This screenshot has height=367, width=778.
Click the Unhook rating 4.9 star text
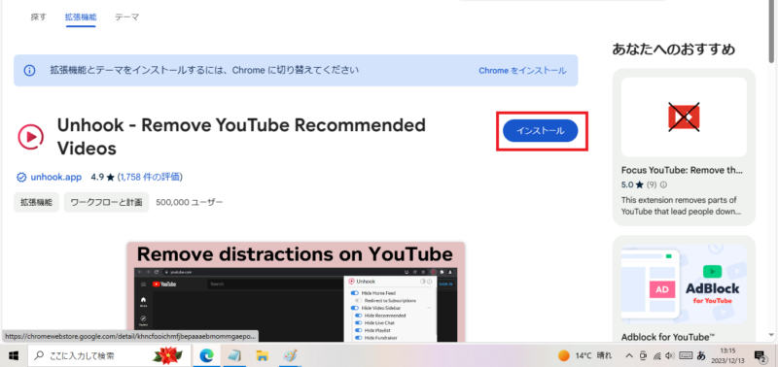[103, 177]
